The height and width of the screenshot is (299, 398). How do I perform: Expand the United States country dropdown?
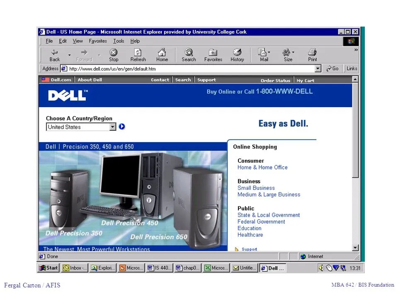coord(113,127)
